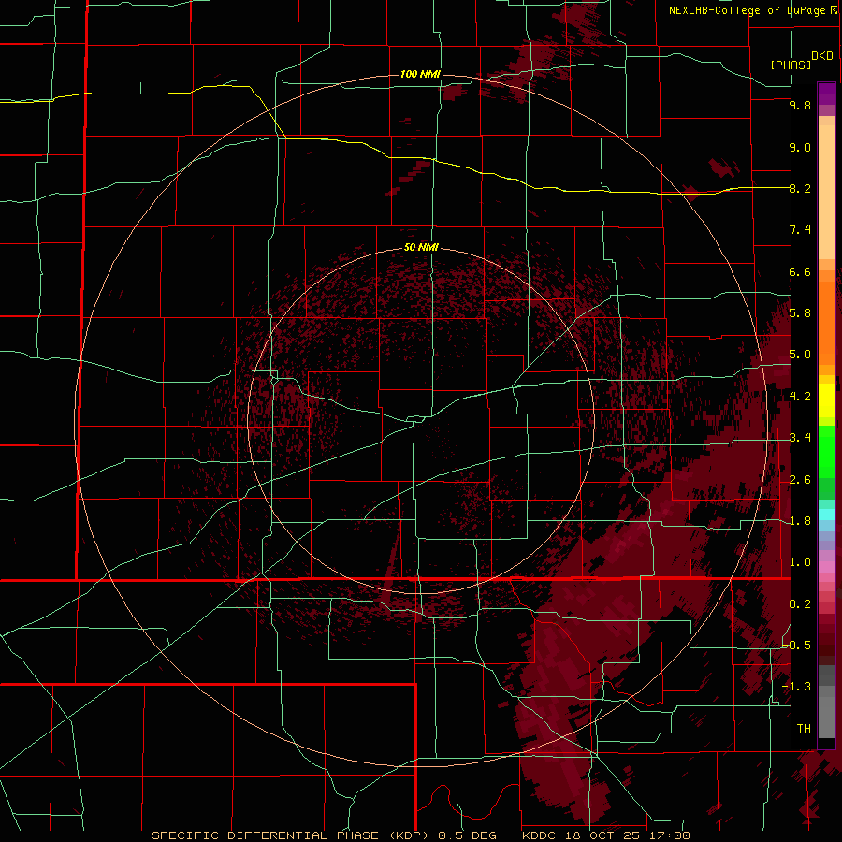Click the 100 NMI range ring label
The width and height of the screenshot is (842, 842).
pyautogui.click(x=420, y=74)
